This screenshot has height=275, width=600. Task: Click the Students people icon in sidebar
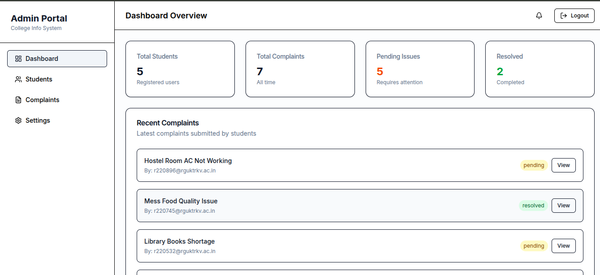(x=18, y=79)
